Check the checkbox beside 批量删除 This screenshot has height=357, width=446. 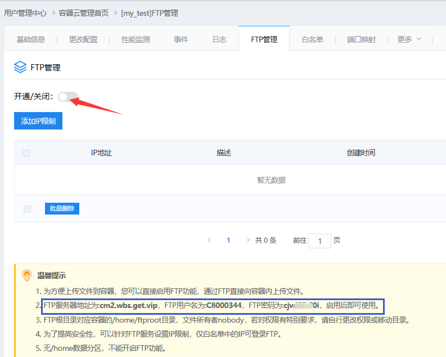point(27,209)
